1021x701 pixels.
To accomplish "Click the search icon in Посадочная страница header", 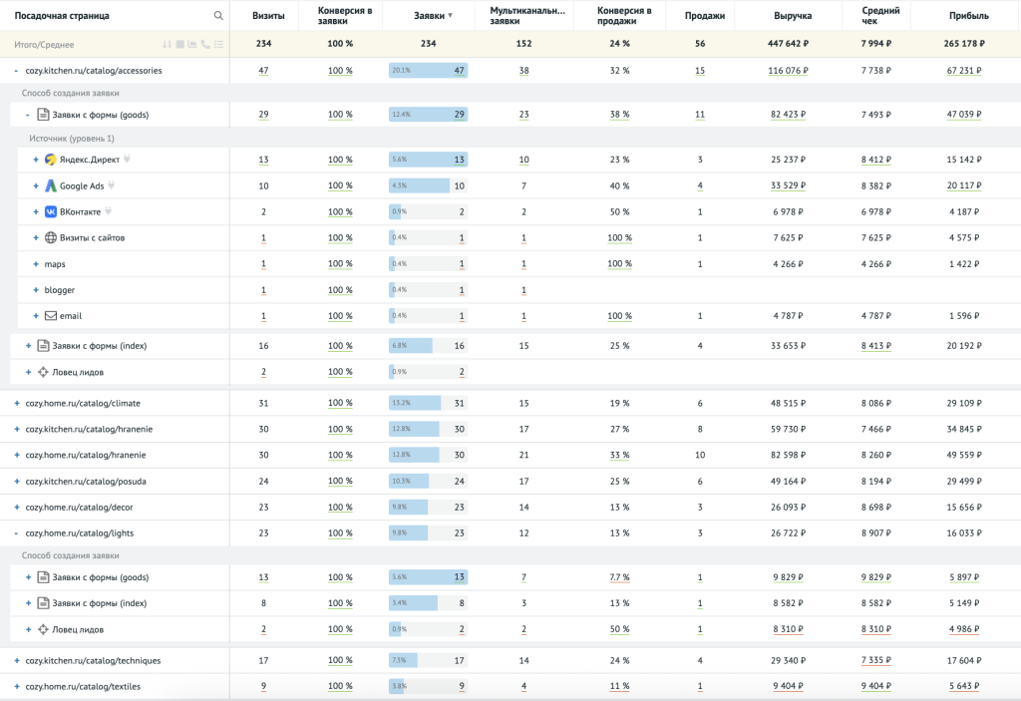I will 218,16.
